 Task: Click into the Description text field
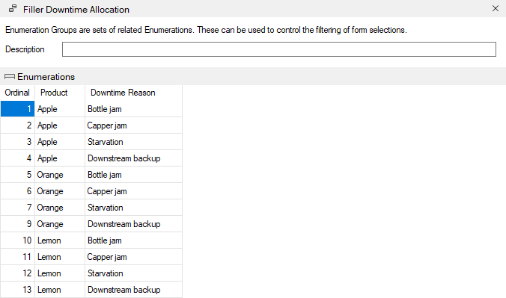tap(279, 49)
